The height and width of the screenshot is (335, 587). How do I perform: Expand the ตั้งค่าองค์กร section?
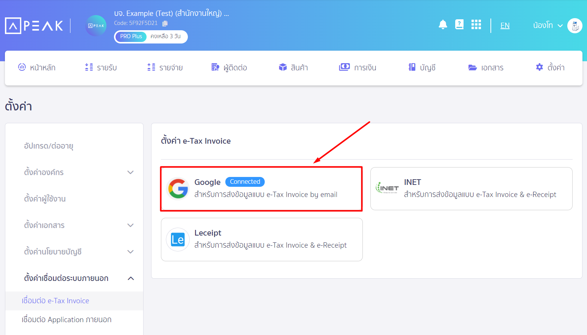tap(131, 172)
